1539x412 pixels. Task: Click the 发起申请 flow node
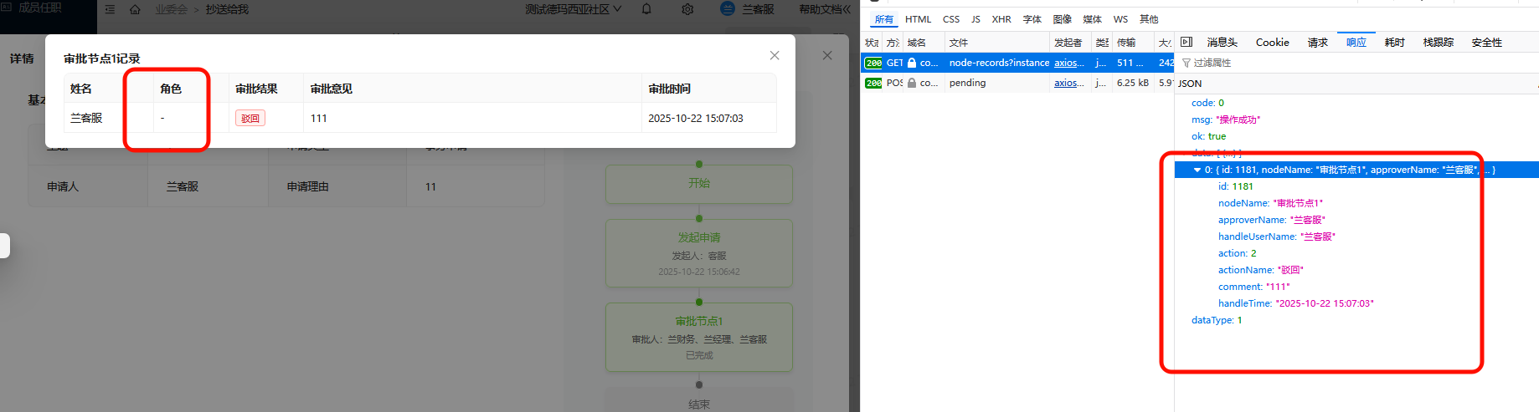click(x=699, y=253)
